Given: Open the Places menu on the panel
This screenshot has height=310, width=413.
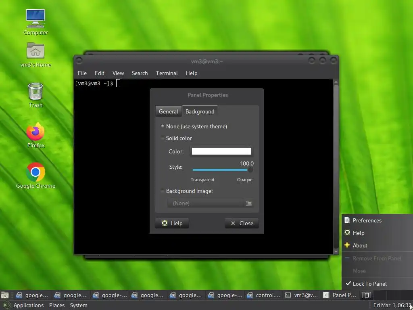Looking at the screenshot, I should pos(56,305).
